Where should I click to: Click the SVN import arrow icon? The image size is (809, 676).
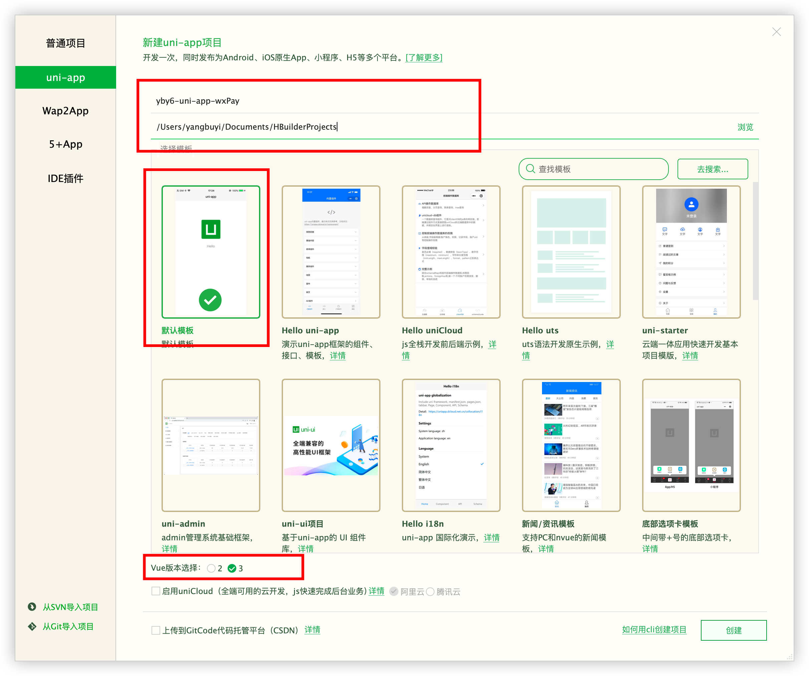click(x=32, y=607)
